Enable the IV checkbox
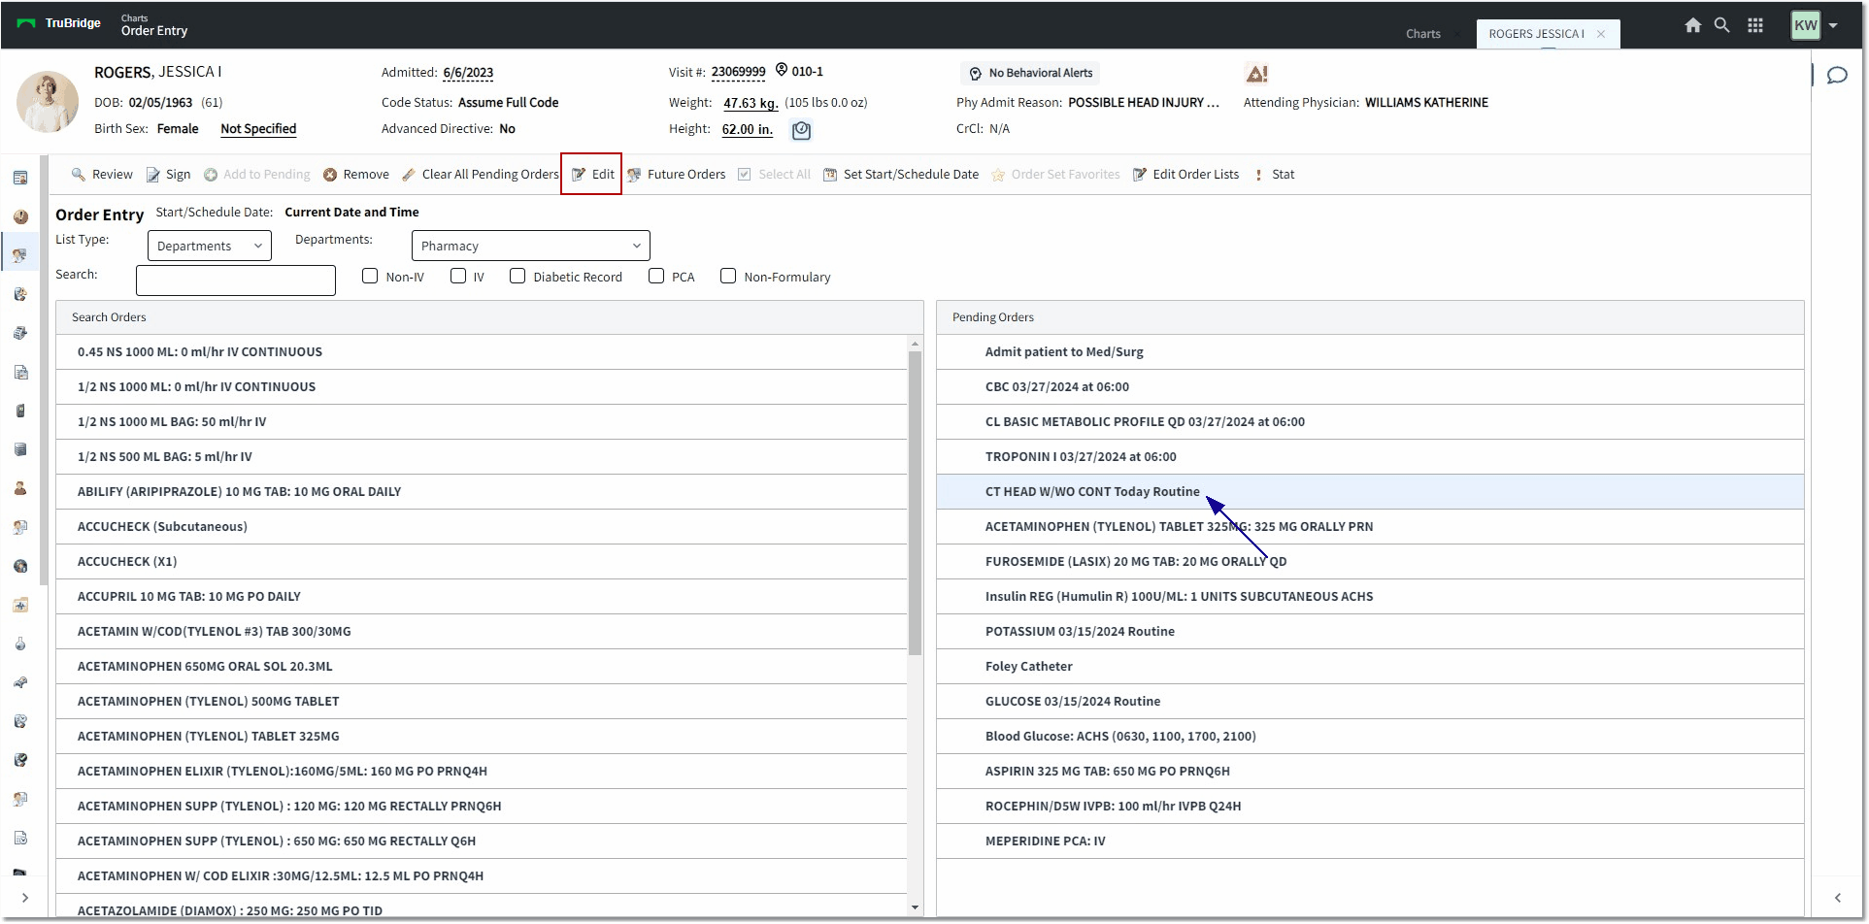 (458, 277)
